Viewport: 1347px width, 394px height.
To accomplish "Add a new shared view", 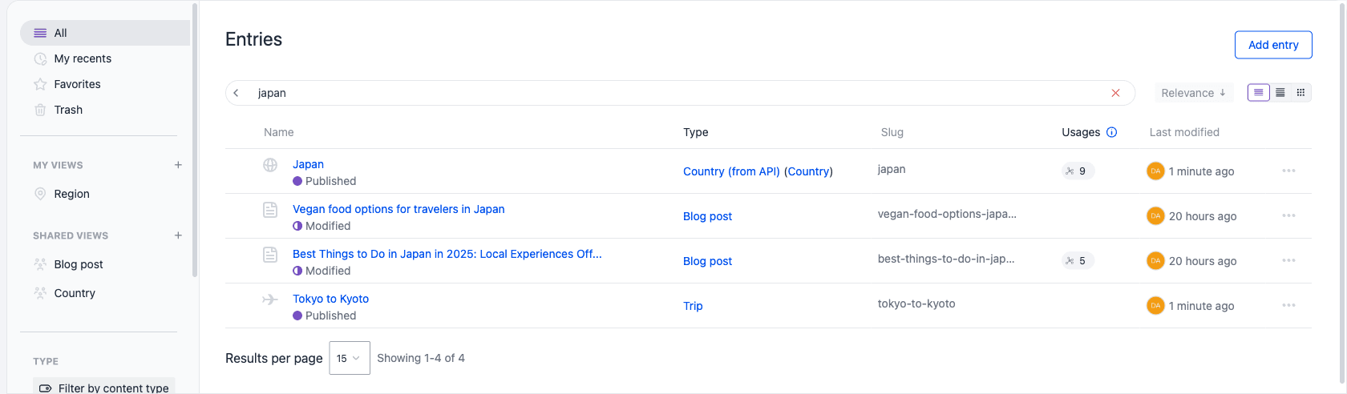I will (x=178, y=235).
